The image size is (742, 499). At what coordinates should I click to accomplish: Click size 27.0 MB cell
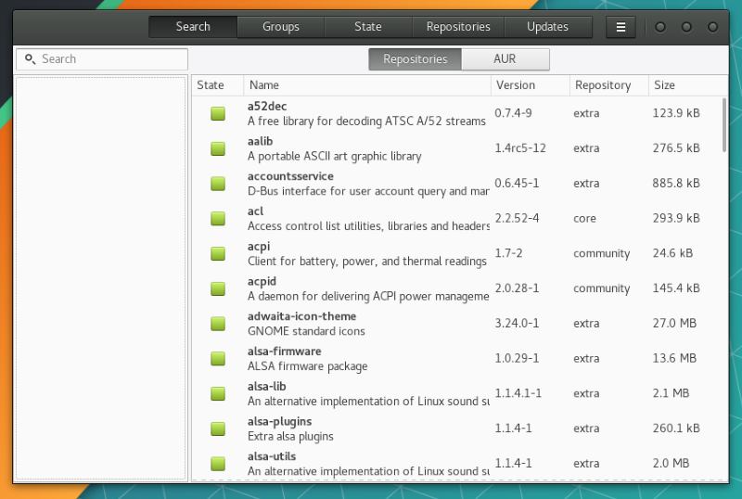pos(674,324)
